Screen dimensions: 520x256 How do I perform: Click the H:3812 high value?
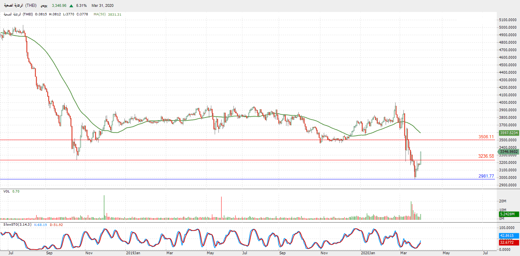pyautogui.click(x=55, y=14)
